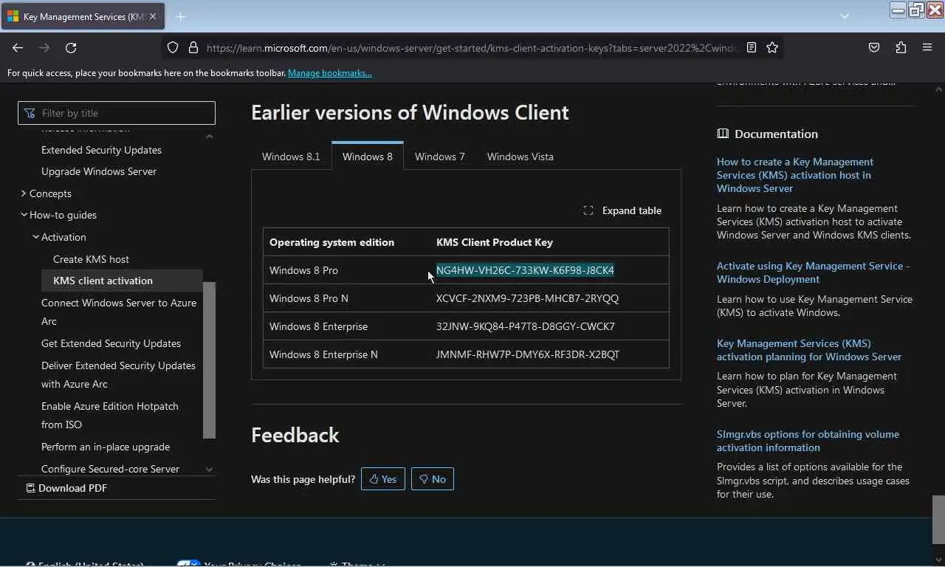Open How to create a KMS activation host link
945x567 pixels.
click(x=794, y=175)
